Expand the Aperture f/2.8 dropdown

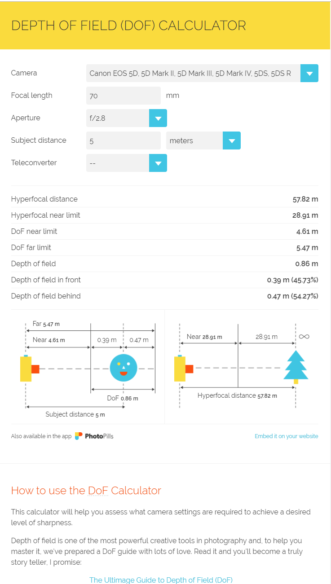pyautogui.click(x=158, y=118)
